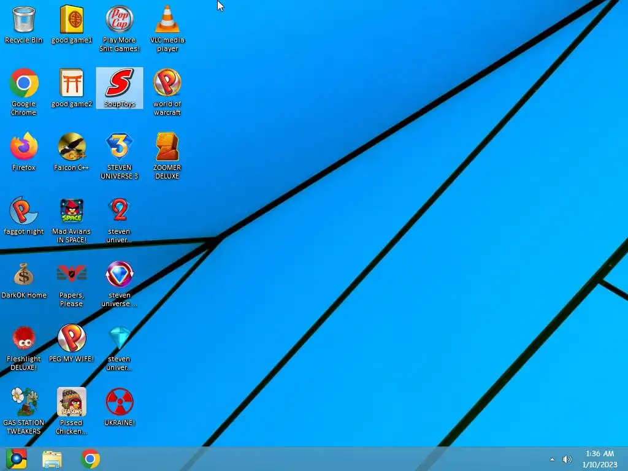Select the red number 2 steven univer icon
628x471 pixels.
pos(120,220)
